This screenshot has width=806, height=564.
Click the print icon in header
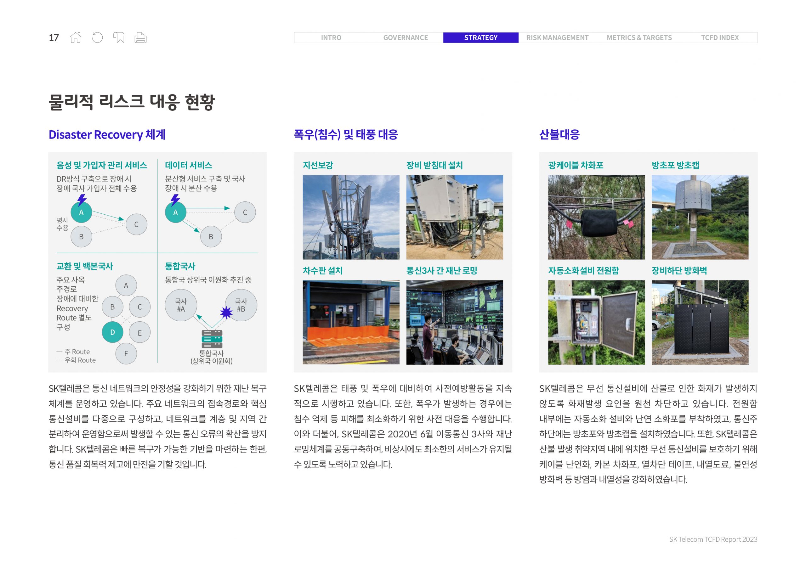point(140,37)
